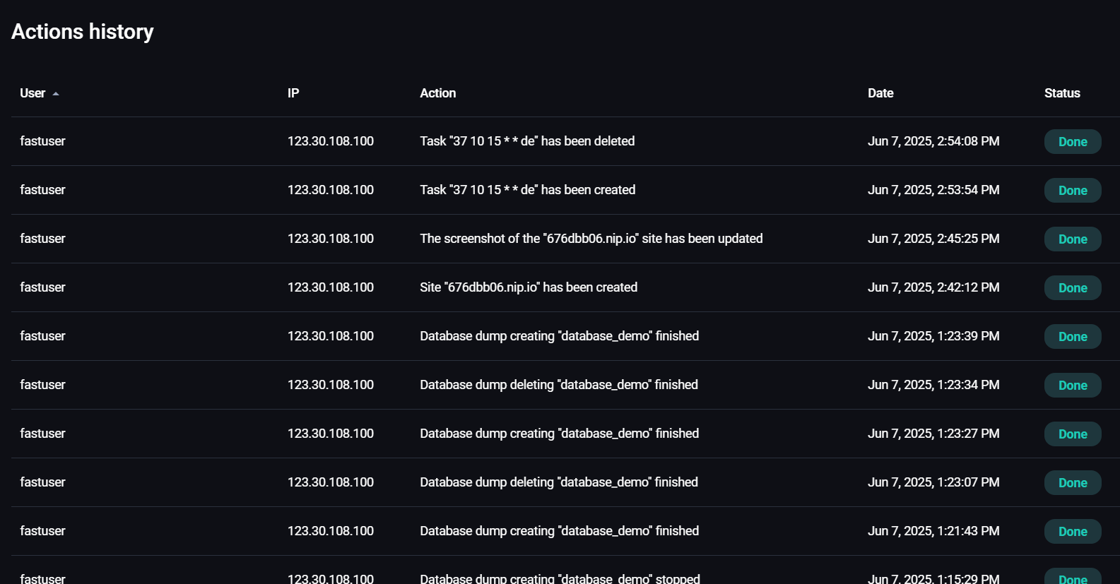Screen dimensions: 1120x584
Task: Sort by the IP column header
Action: (x=293, y=93)
